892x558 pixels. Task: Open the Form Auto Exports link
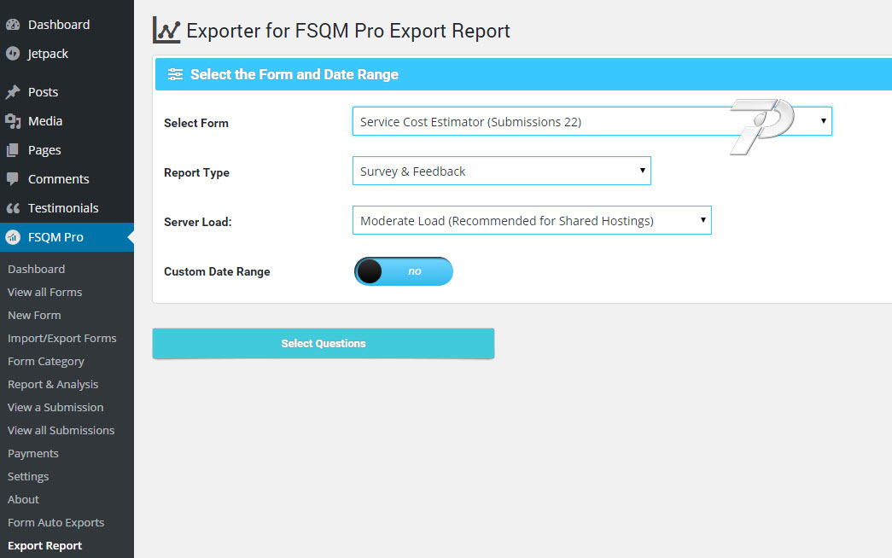tap(55, 522)
